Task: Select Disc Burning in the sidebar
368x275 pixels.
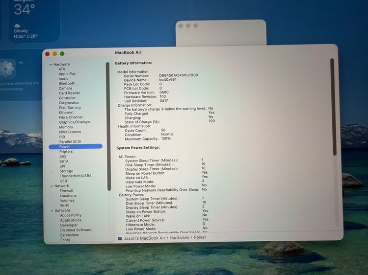Action: [x=70, y=108]
